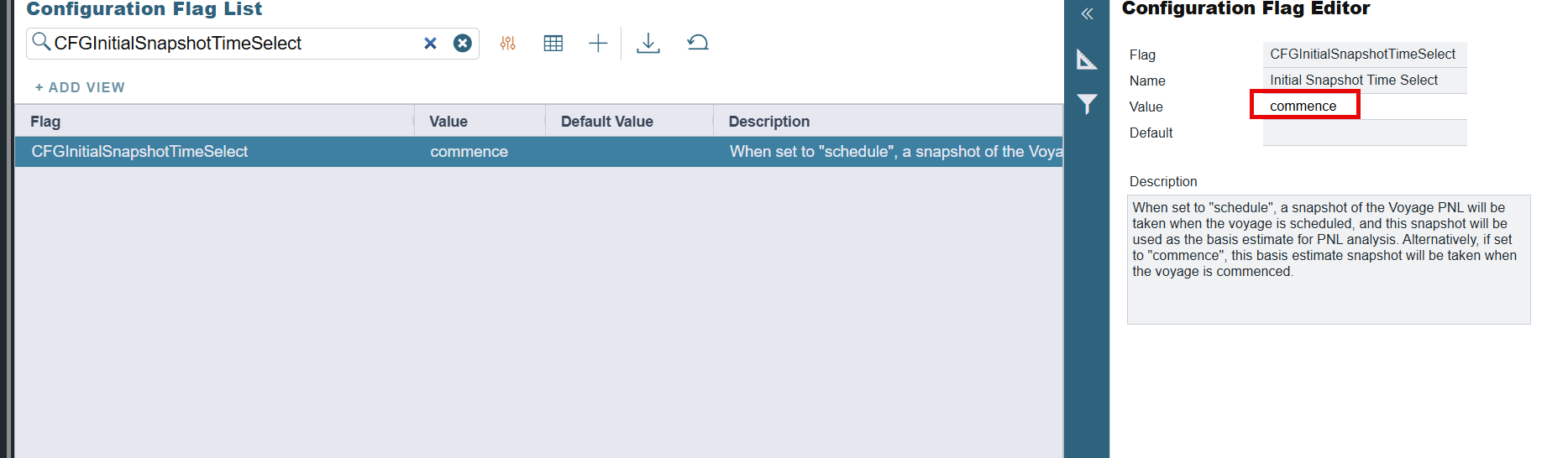Screen dimensions: 1547x458
Task: Clear search text with the plain X
Action: pos(430,43)
